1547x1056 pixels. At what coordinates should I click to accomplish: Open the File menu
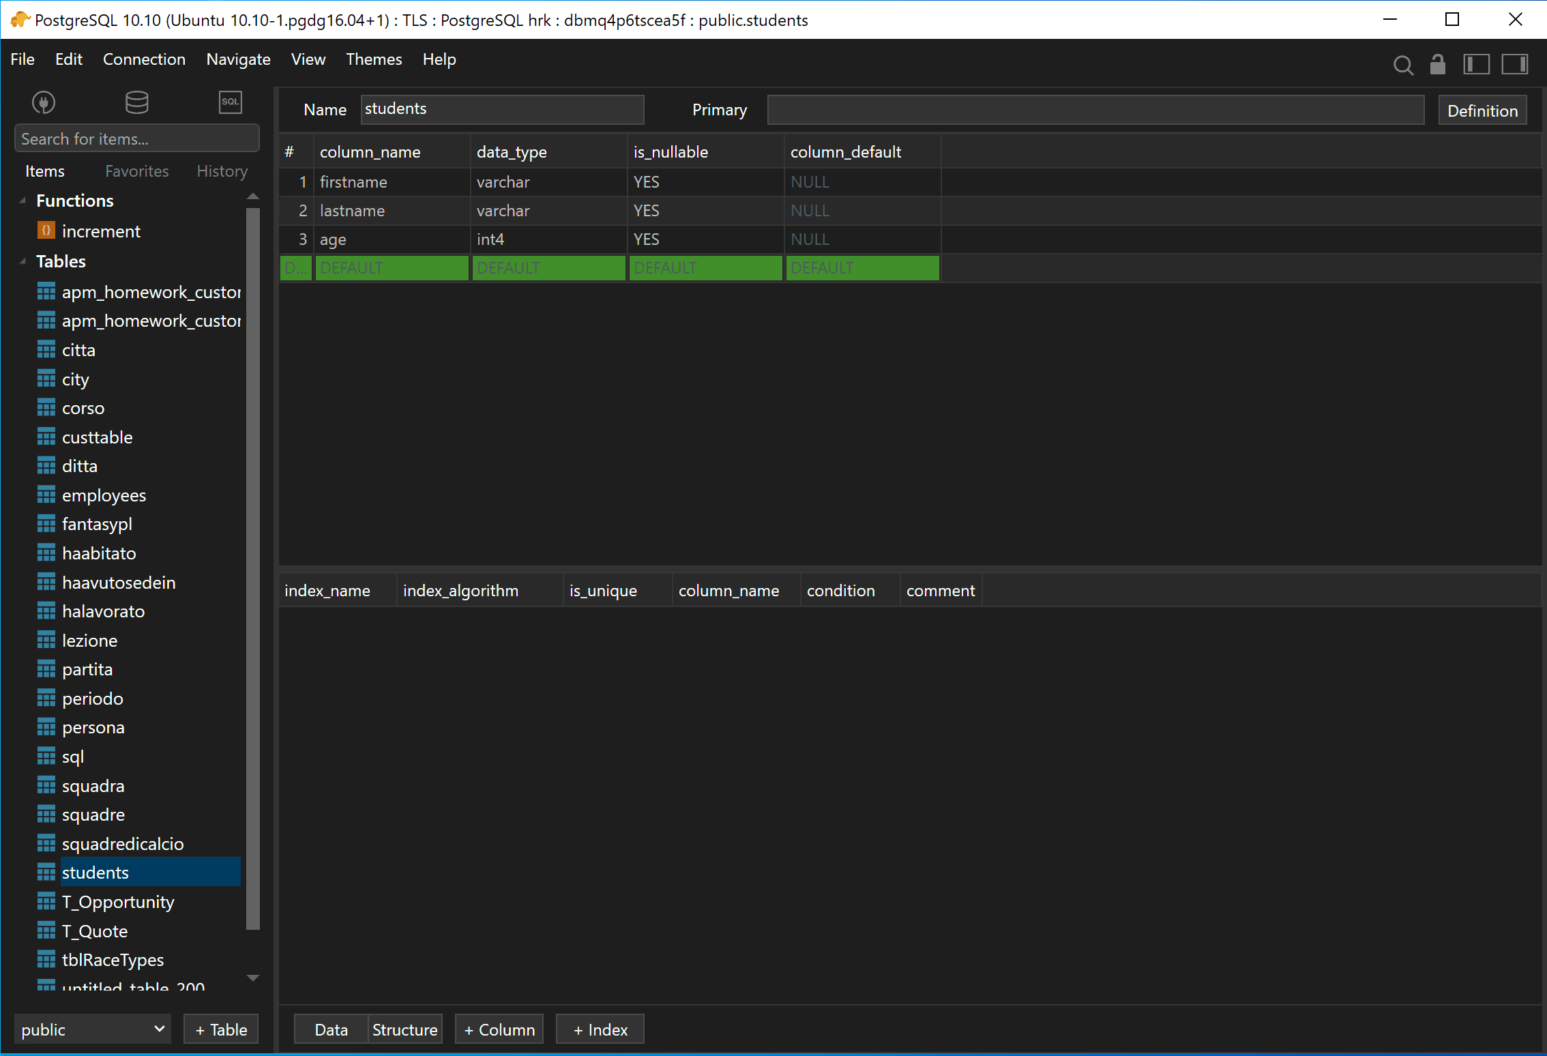point(22,59)
